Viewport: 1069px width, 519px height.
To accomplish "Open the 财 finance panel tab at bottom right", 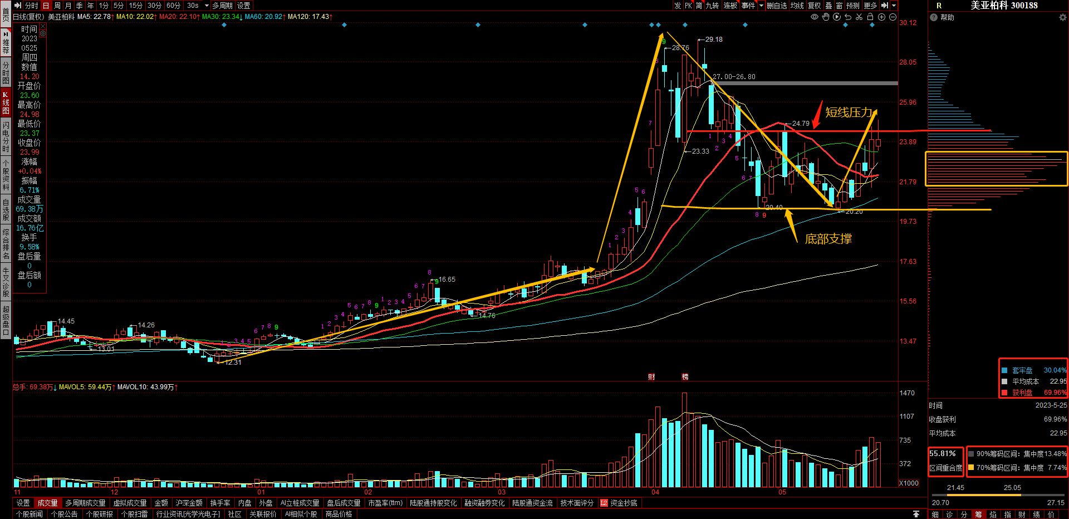I will 1022,515.
